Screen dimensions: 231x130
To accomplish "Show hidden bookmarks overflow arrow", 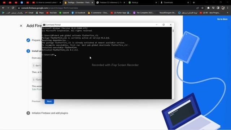I will [228, 13].
